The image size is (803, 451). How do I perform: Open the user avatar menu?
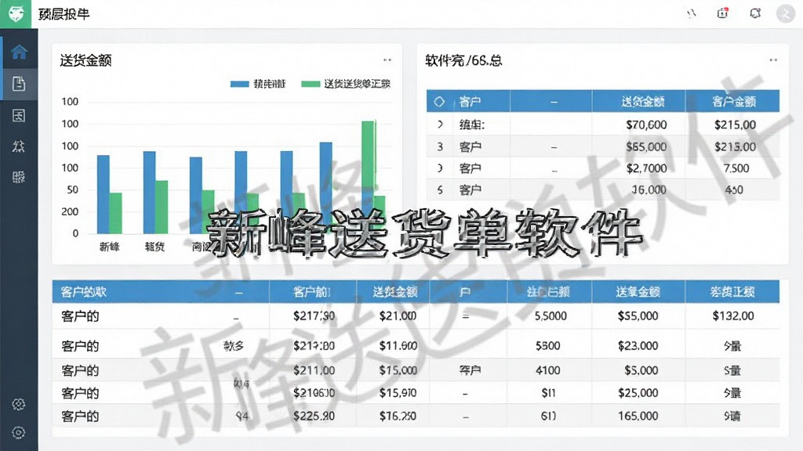point(786,14)
